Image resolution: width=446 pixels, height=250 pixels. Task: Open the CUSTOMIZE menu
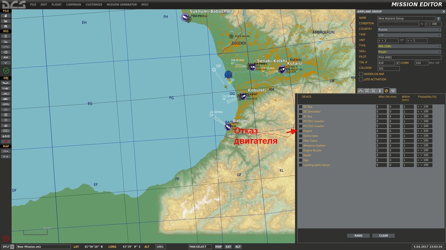click(94, 4)
